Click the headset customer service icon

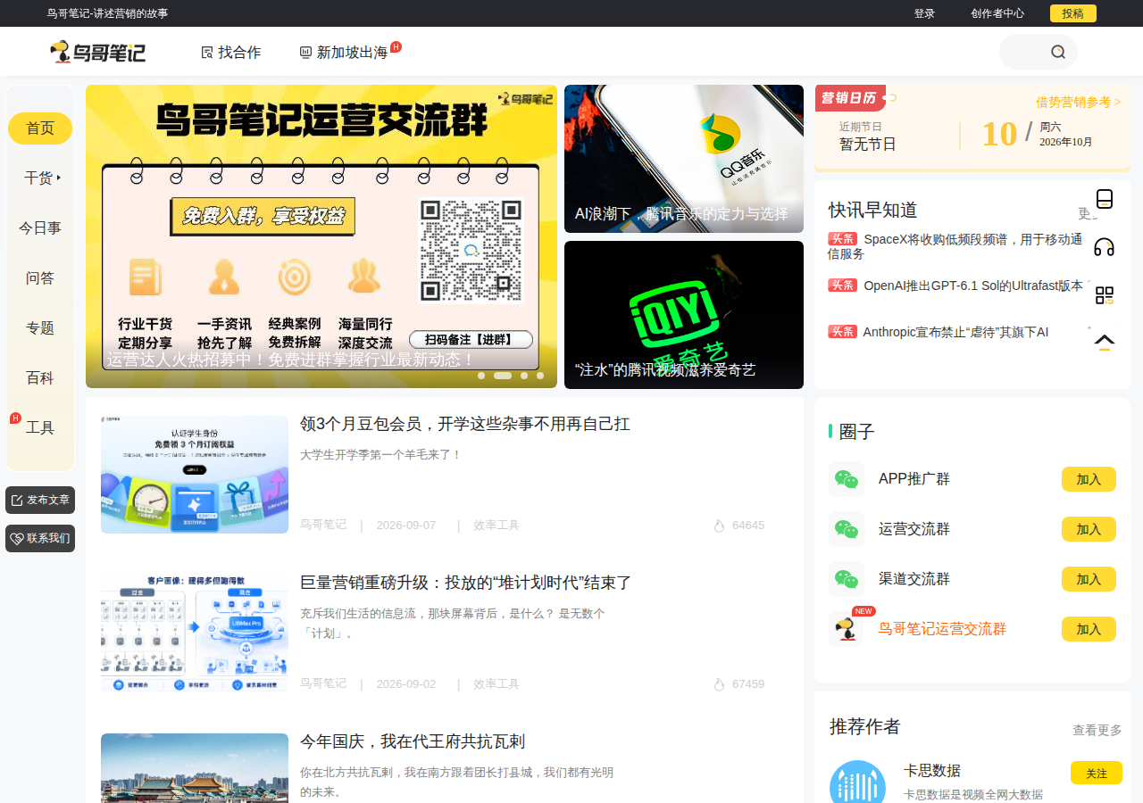pyautogui.click(x=1105, y=247)
